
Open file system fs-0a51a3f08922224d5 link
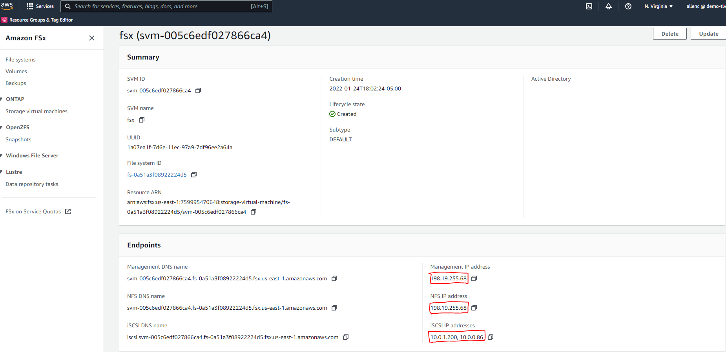(157, 175)
